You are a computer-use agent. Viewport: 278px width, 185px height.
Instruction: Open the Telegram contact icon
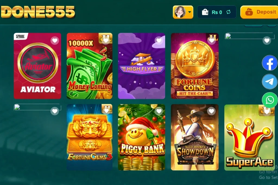coord(270,82)
